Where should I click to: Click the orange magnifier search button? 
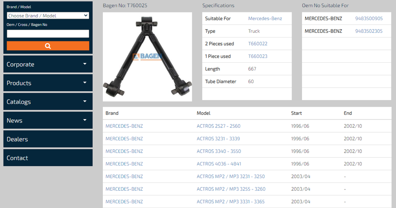click(x=48, y=46)
